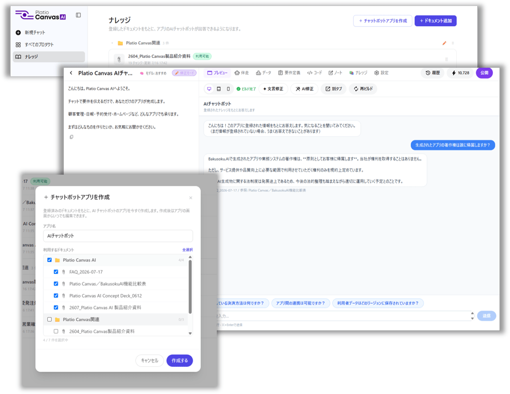Viewport: 510px width, 394px height.
Task: Open the 履歴 history button
Action: coord(433,73)
